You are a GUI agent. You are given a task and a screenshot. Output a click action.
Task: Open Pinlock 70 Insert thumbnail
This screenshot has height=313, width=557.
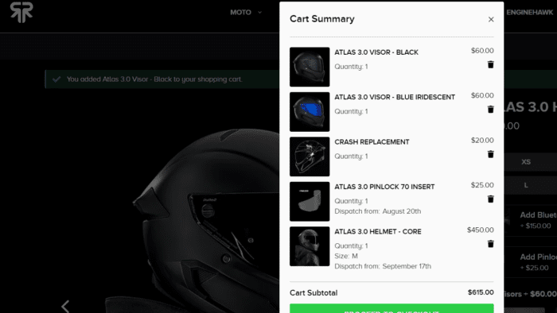point(310,201)
